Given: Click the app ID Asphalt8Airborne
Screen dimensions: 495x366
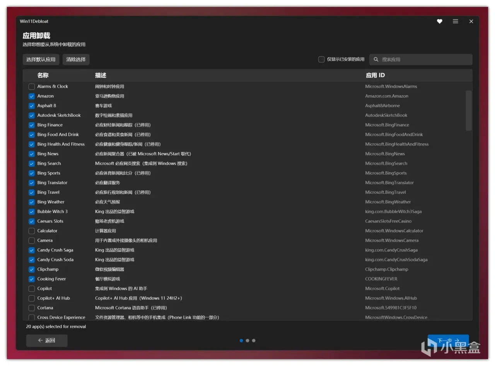Looking at the screenshot, I should (382, 106).
